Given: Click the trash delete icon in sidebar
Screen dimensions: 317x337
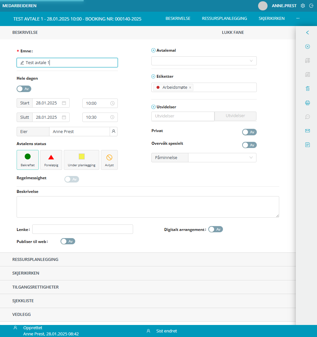Looking at the screenshot, I should click(307, 88).
